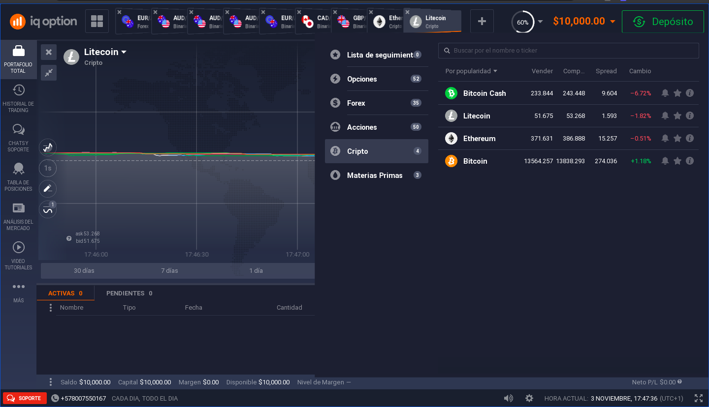Switch to the GBP asset tab
The height and width of the screenshot is (407, 709).
point(350,22)
